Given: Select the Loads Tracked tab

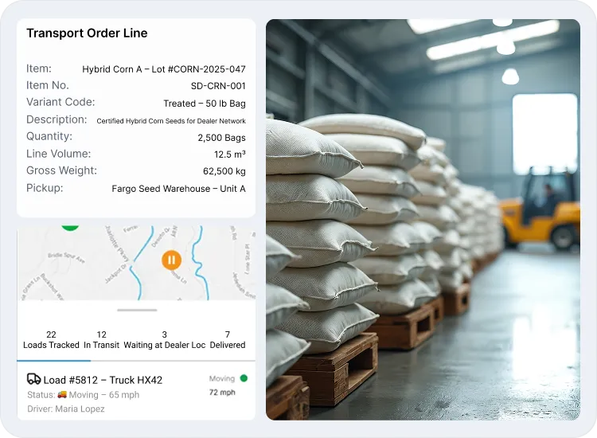Looking at the screenshot, I should point(51,340).
